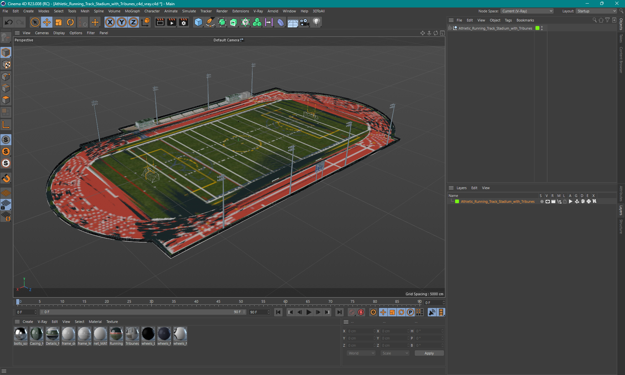
Task: Select the Scale tool
Action: coord(59,22)
